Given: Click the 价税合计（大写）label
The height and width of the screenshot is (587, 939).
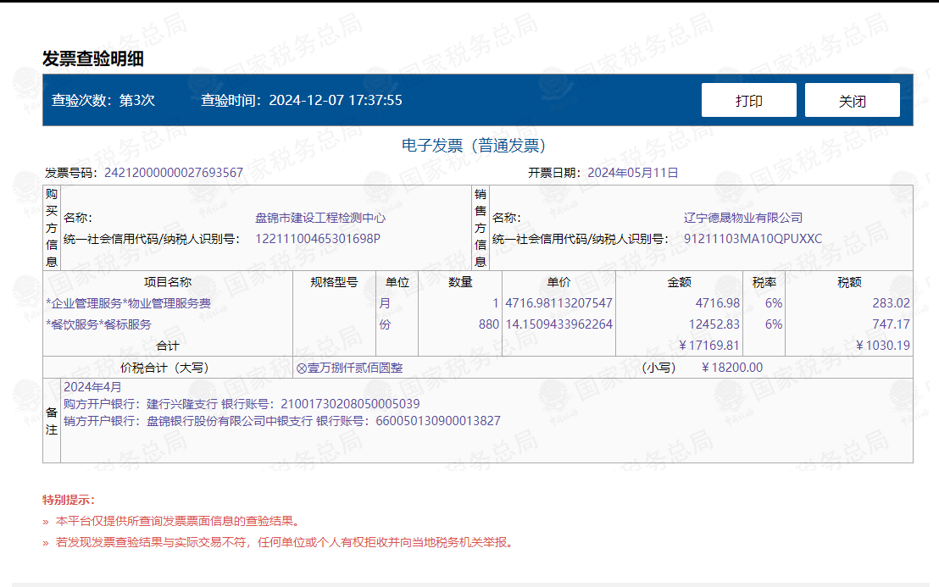Looking at the screenshot, I should click(164, 368).
